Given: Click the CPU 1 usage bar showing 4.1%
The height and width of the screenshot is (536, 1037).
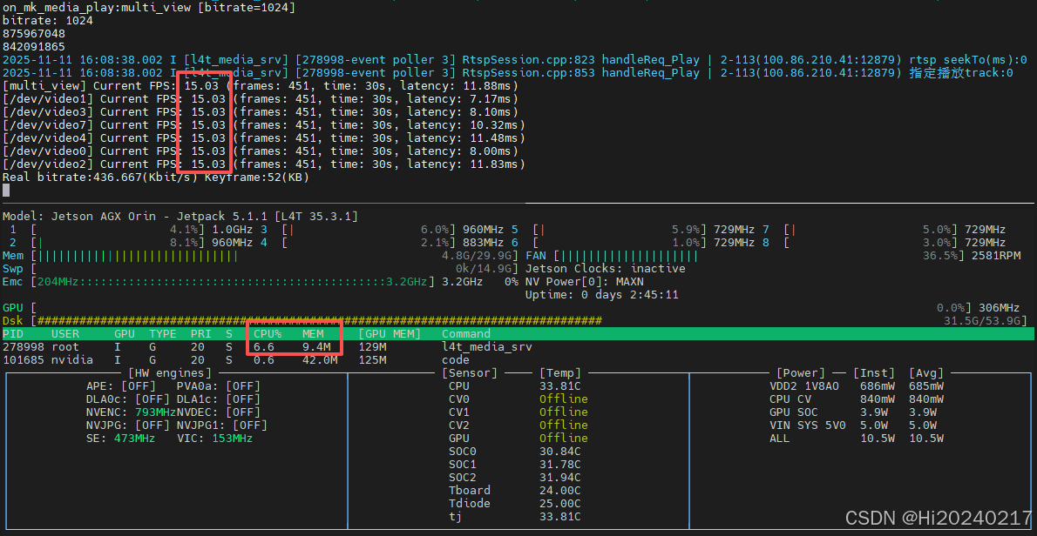Looking at the screenshot, I should [x=118, y=230].
